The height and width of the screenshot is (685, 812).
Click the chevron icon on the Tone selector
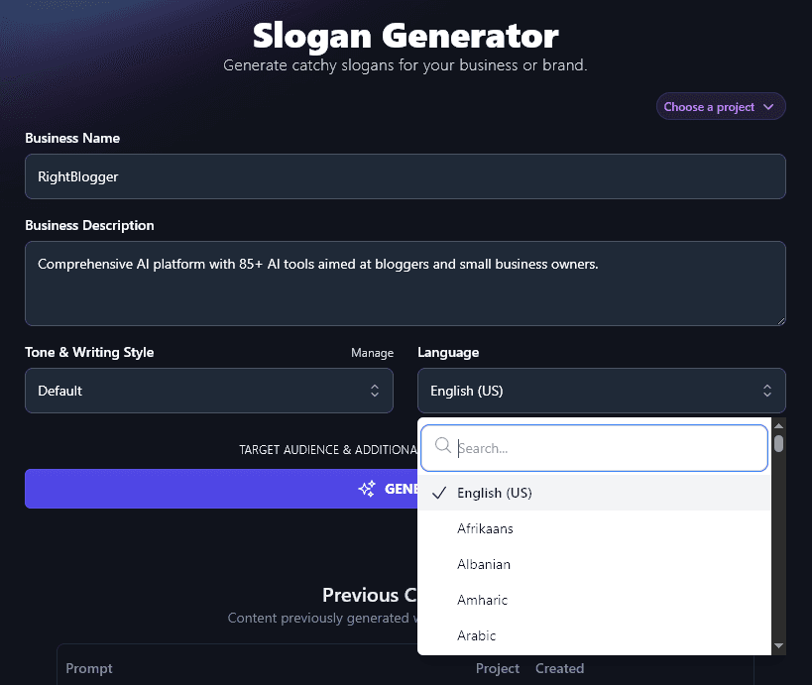376,391
